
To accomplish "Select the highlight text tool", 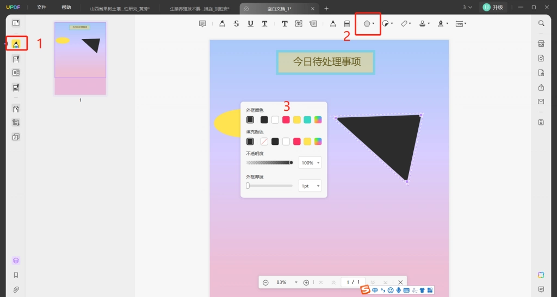I will click(x=222, y=24).
